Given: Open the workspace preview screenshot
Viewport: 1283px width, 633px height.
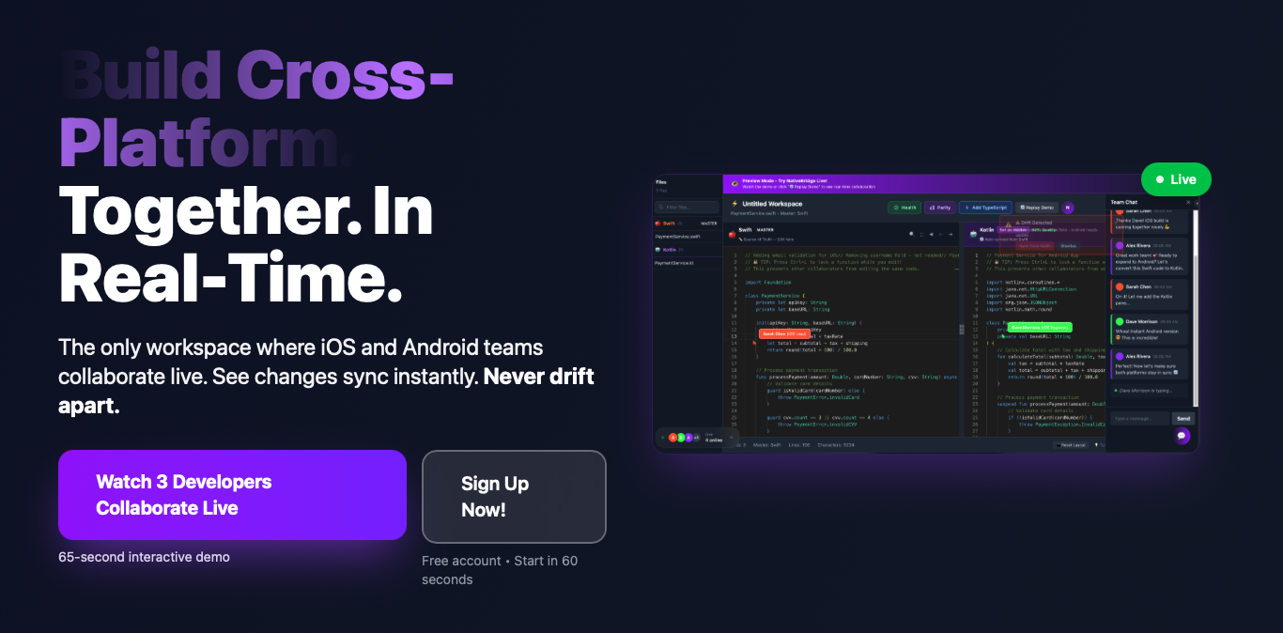Looking at the screenshot, I should 926,313.
